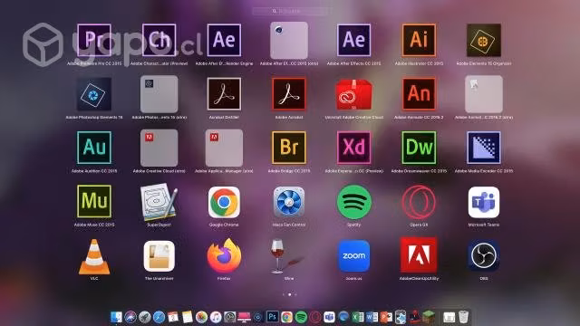Open Finder from the Dock
The height and width of the screenshot is (326, 580).
(x=116, y=317)
